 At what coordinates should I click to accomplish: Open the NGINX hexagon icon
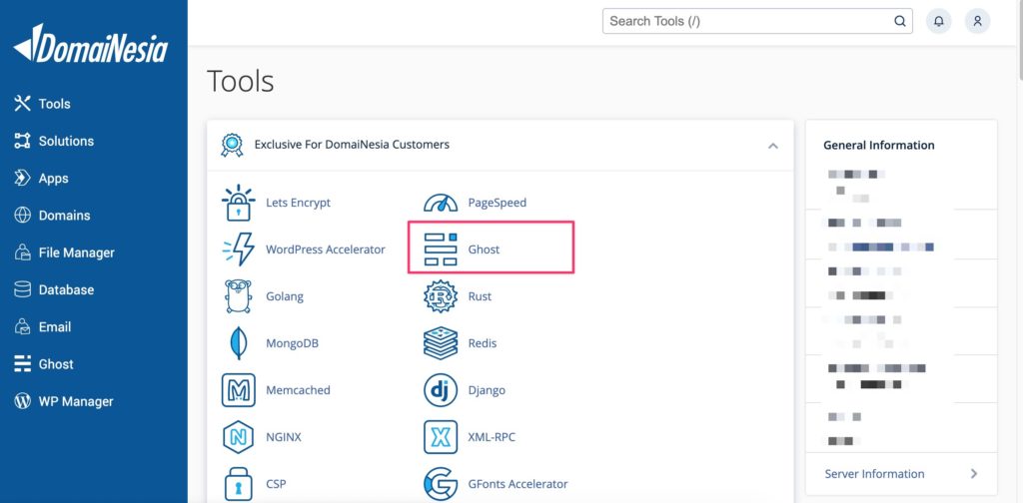(238, 437)
